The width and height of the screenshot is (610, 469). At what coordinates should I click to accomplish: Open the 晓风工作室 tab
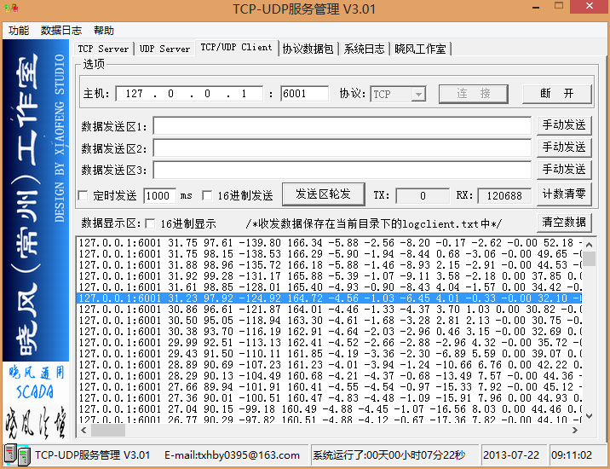point(420,49)
